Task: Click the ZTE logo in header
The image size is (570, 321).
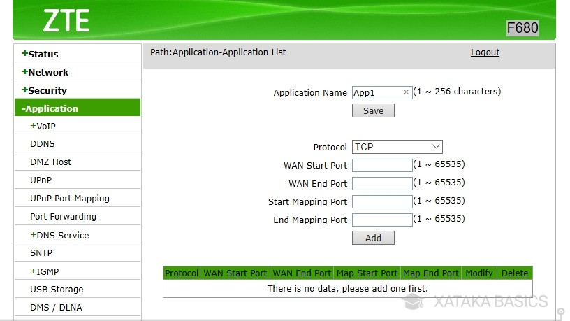Action: (x=66, y=21)
